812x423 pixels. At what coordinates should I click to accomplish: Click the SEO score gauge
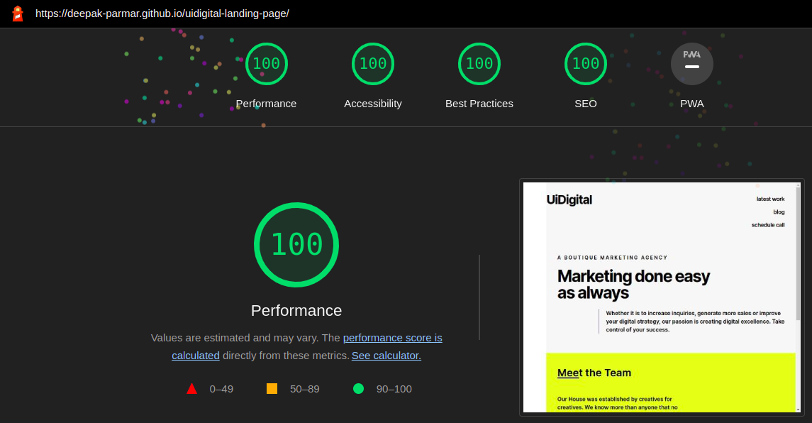click(x=585, y=63)
